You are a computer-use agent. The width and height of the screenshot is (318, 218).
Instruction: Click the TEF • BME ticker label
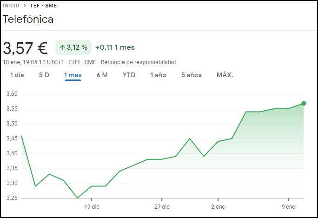click(43, 6)
